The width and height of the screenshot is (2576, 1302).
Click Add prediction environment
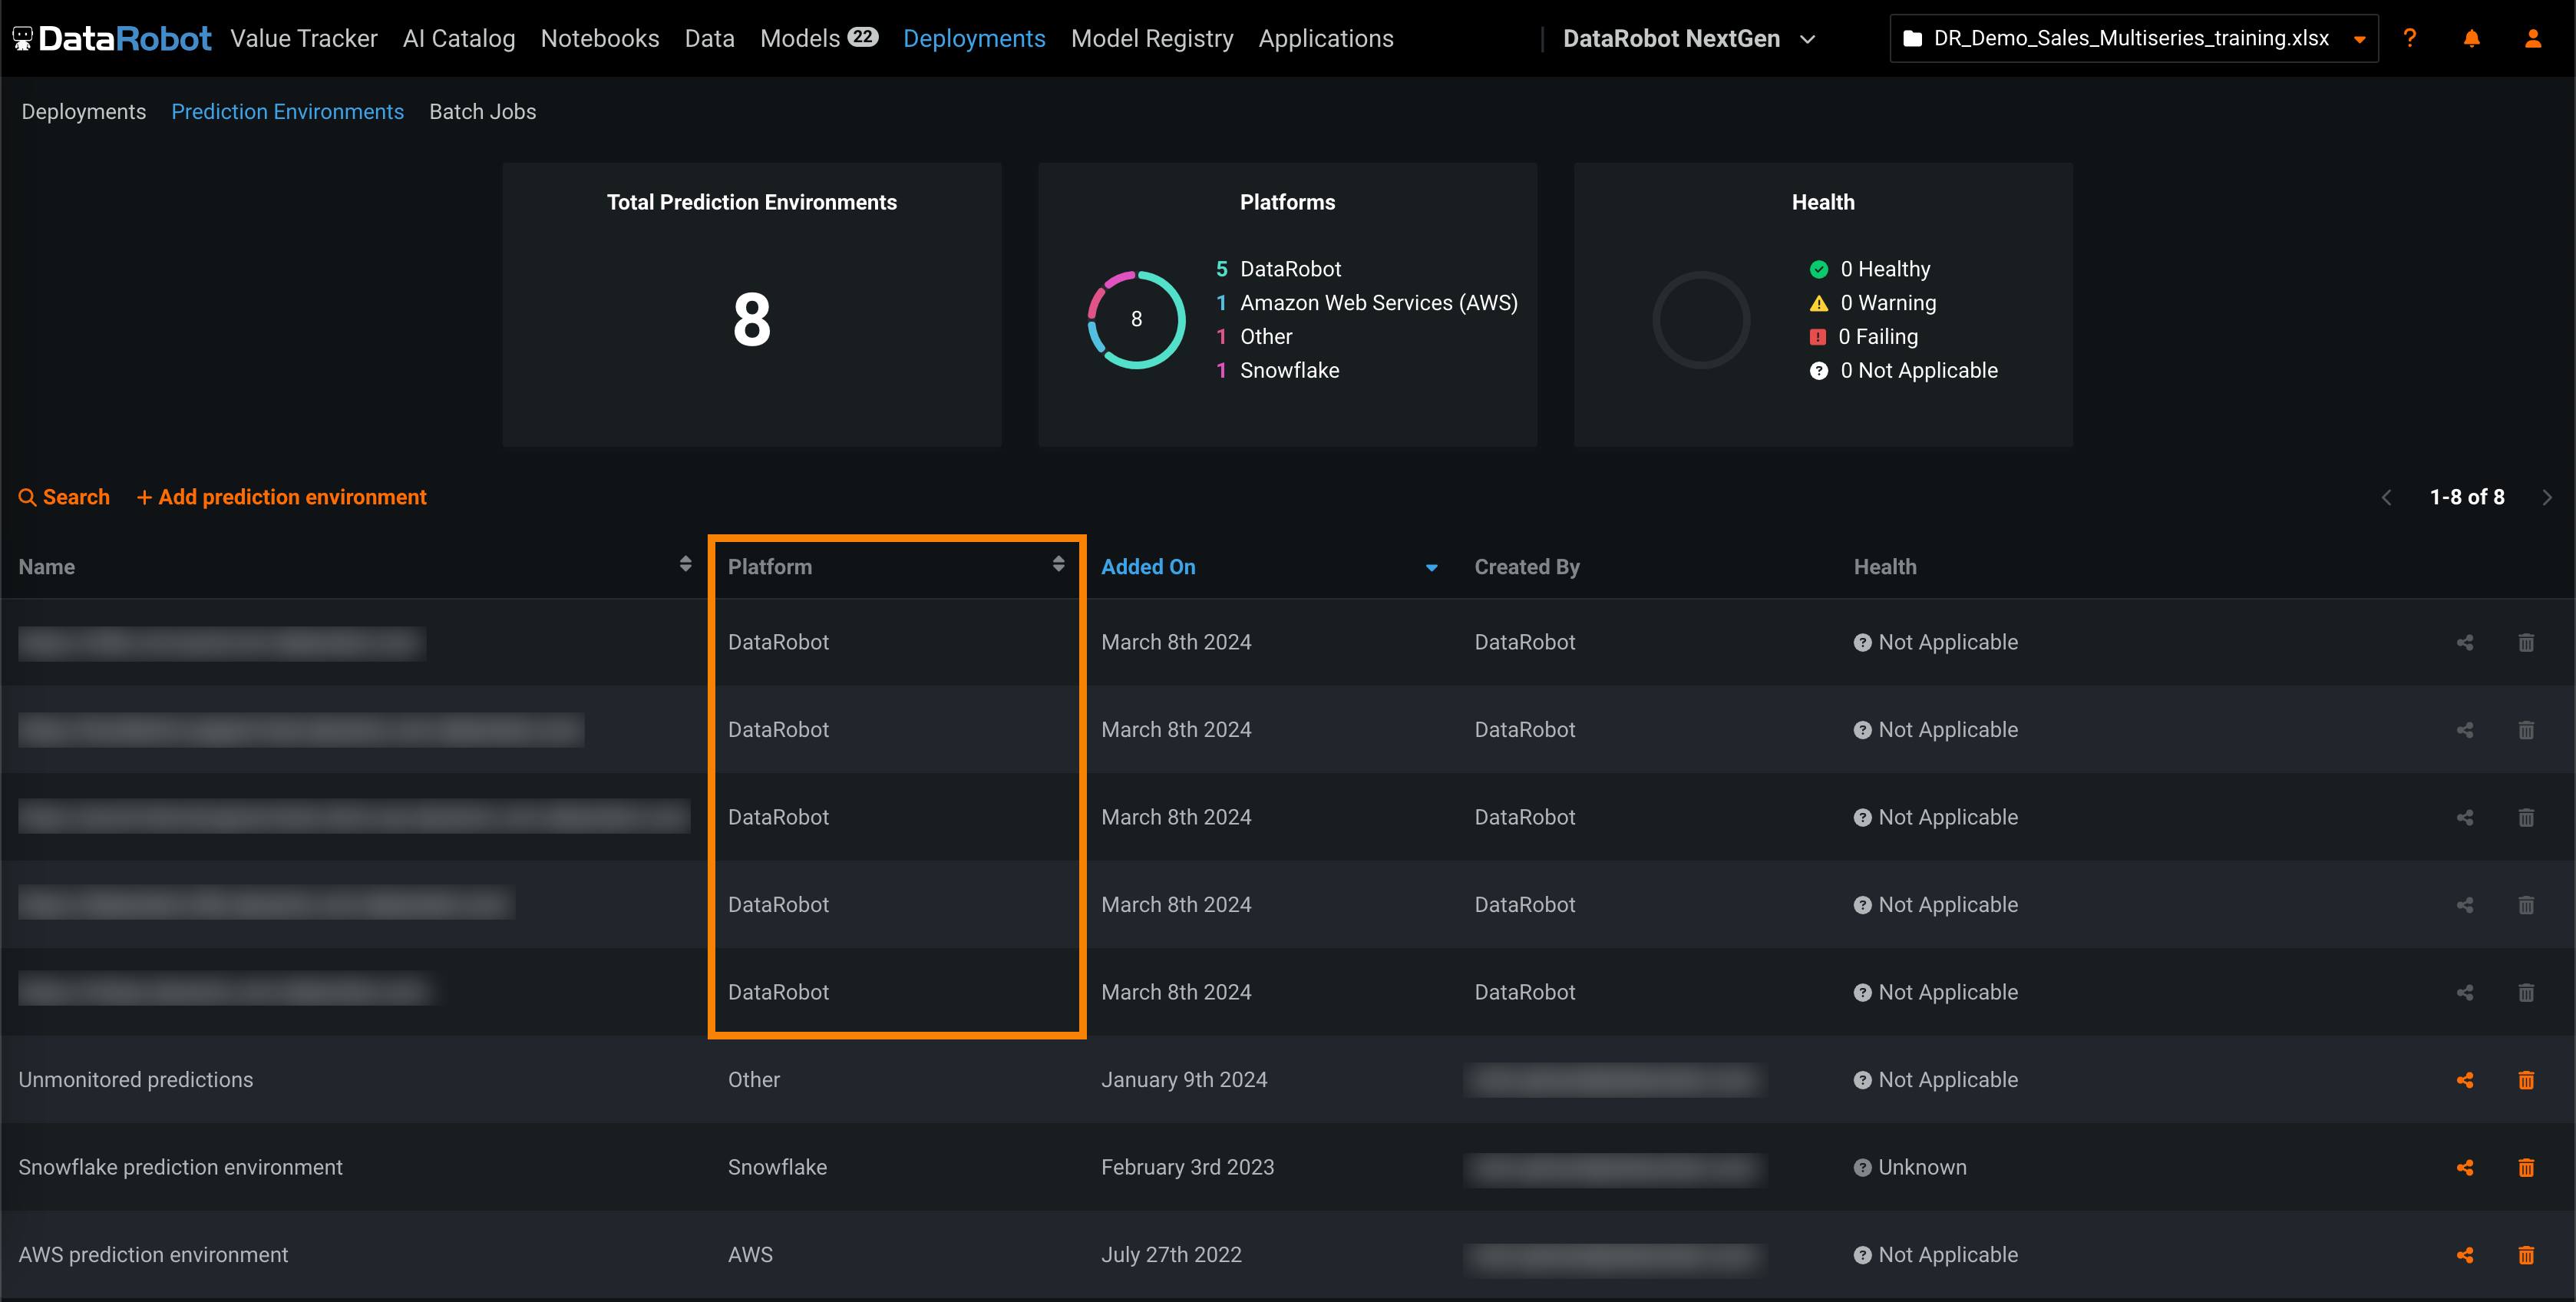pos(282,497)
